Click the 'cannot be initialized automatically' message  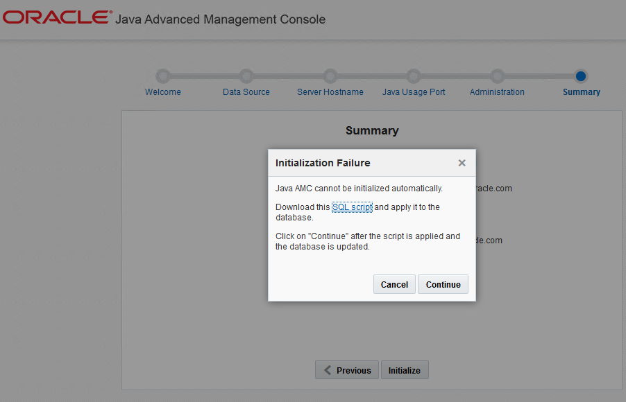point(359,189)
